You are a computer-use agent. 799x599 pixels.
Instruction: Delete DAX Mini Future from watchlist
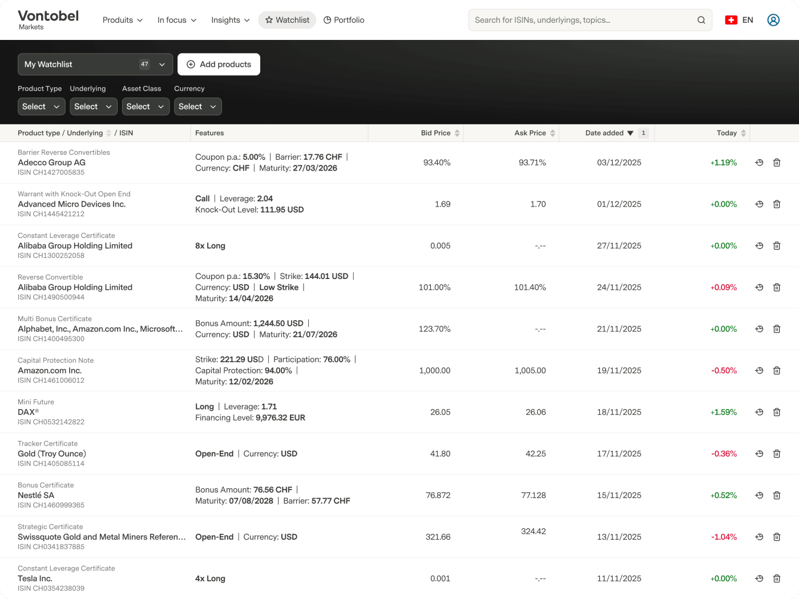pos(777,412)
